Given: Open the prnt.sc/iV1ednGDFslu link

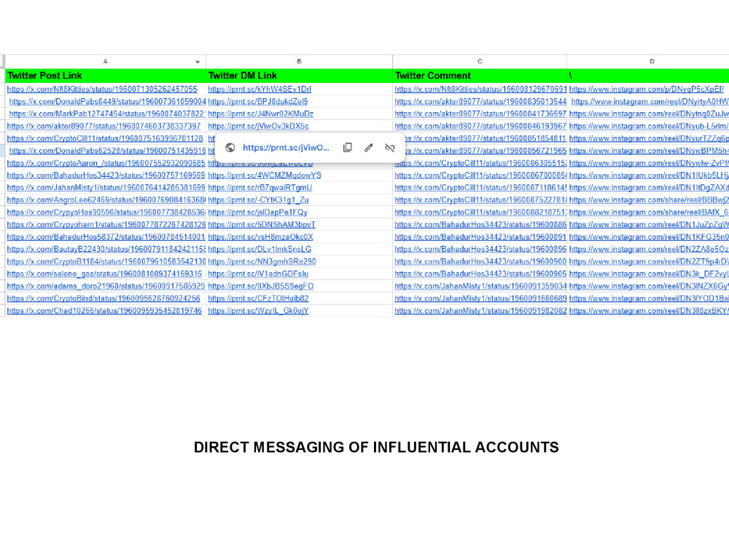Looking at the screenshot, I should [x=258, y=274].
